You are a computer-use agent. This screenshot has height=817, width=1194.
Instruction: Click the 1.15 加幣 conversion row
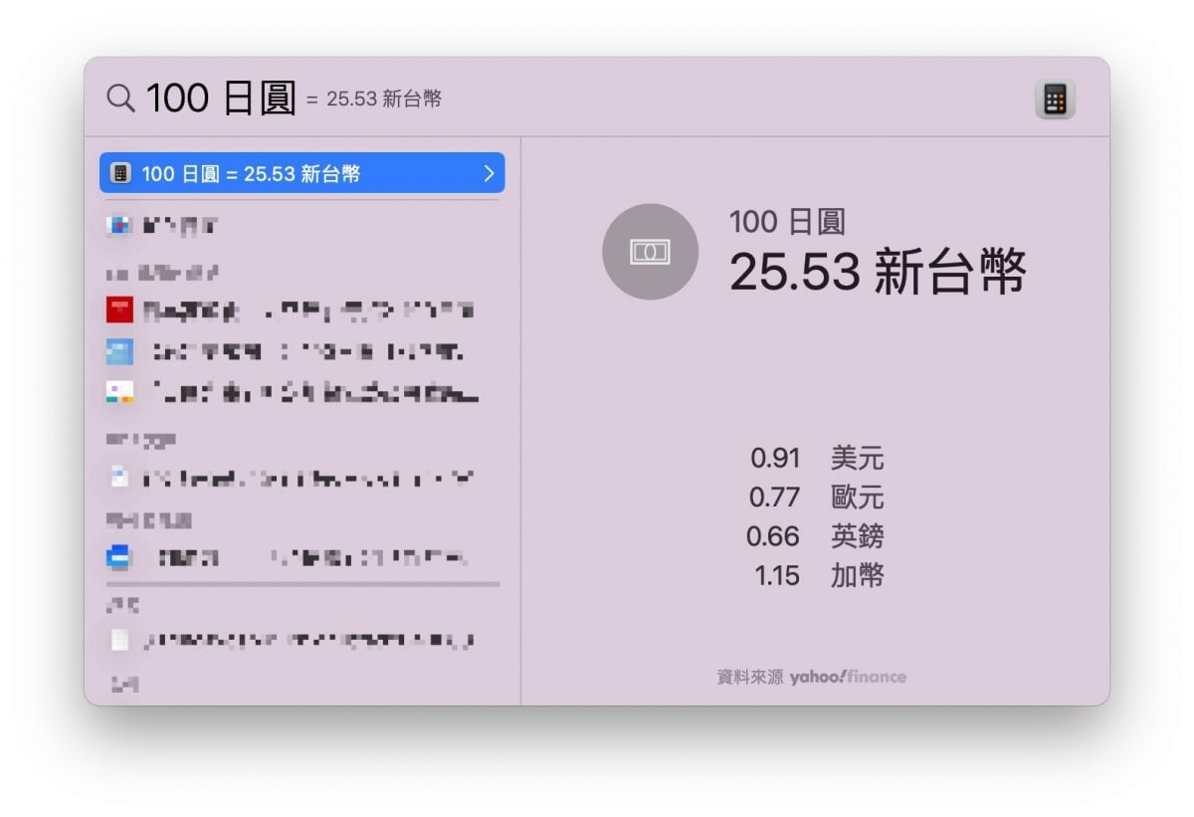click(819, 575)
